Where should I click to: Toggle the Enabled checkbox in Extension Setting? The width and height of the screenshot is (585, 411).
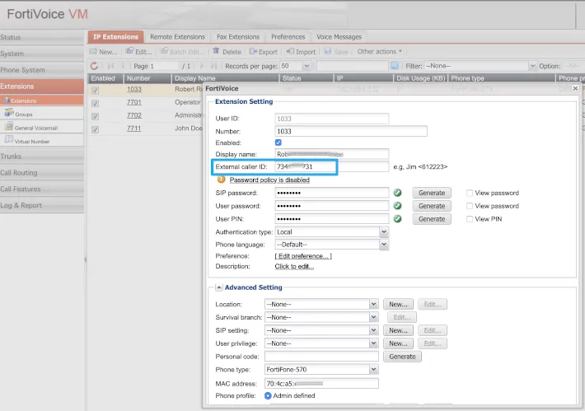pos(278,142)
